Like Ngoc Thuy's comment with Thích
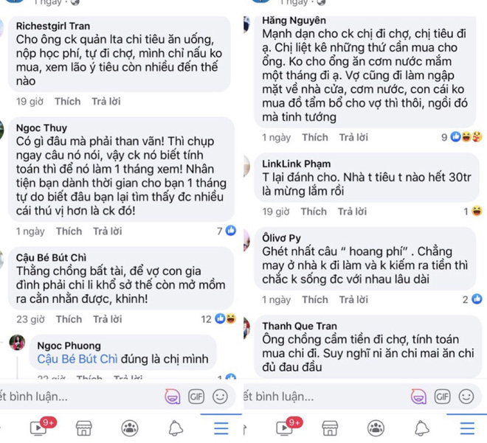Screen dimensions: 487x443 coord(69,231)
